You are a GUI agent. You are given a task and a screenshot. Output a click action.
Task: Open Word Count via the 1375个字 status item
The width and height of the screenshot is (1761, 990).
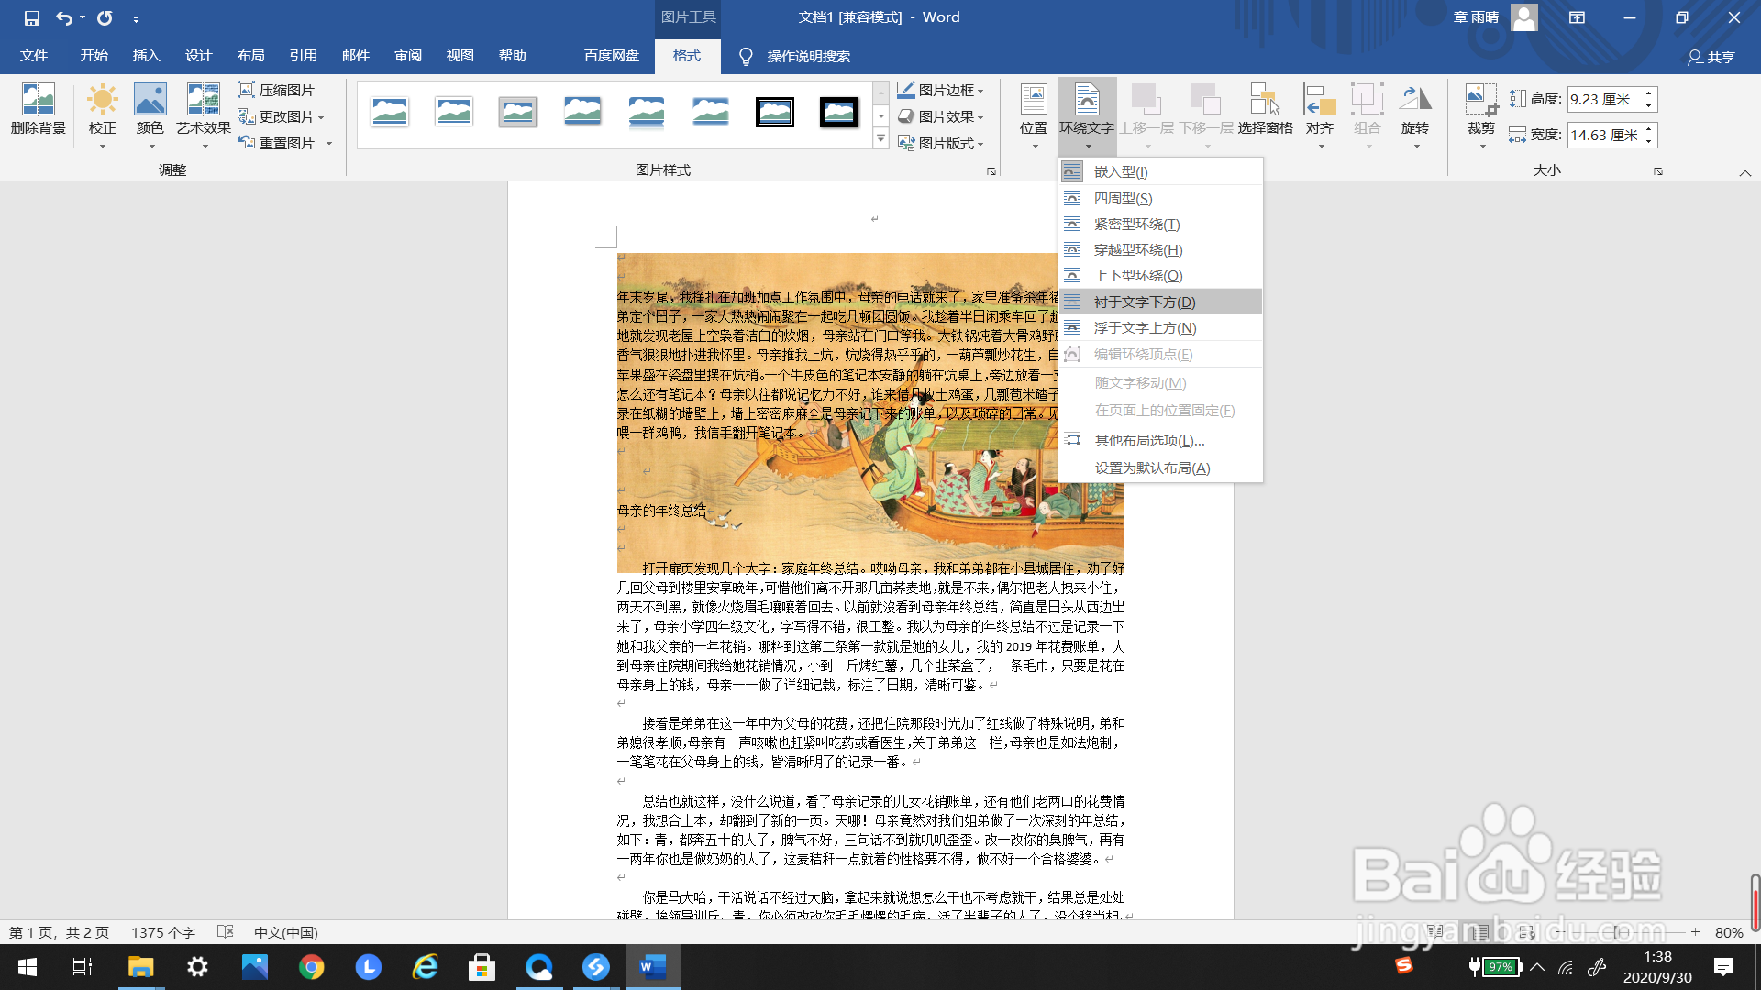click(163, 931)
